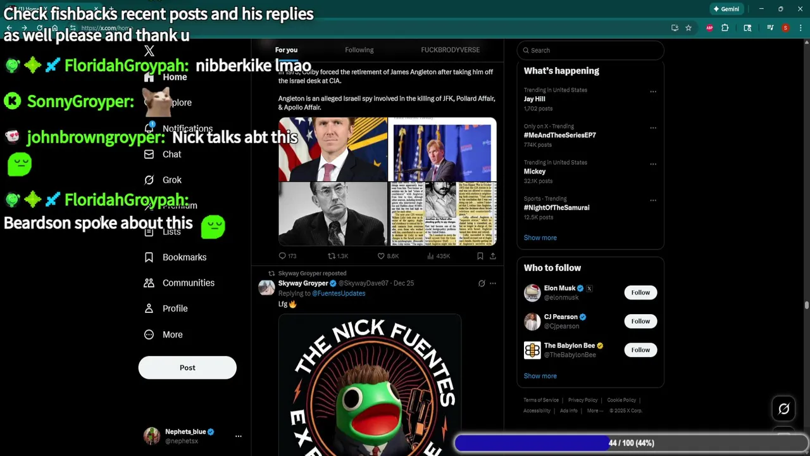
Task: Open the Grok floating button at bottom right
Action: (783, 409)
